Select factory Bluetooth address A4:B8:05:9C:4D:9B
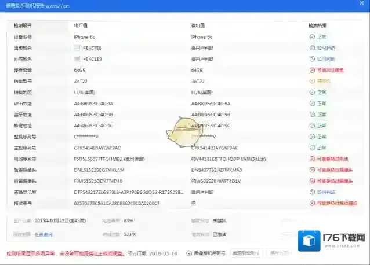 tap(93, 115)
